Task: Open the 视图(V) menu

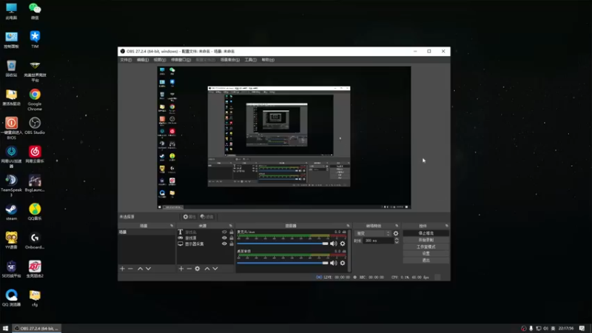Action: (x=159, y=60)
